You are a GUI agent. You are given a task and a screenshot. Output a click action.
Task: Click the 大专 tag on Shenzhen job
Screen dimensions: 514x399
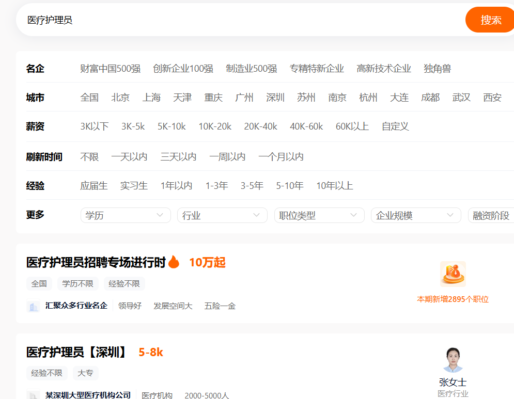click(85, 373)
